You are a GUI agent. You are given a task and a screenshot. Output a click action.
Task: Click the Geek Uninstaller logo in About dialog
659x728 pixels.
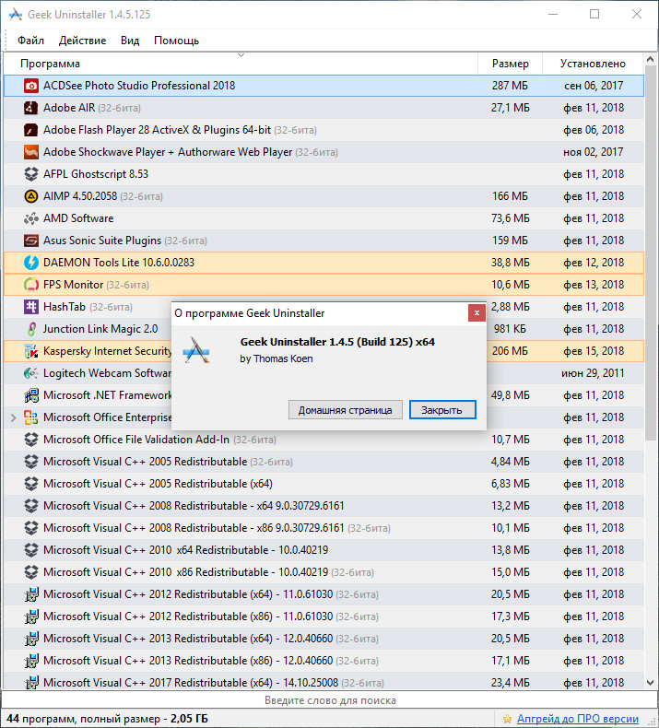(197, 350)
